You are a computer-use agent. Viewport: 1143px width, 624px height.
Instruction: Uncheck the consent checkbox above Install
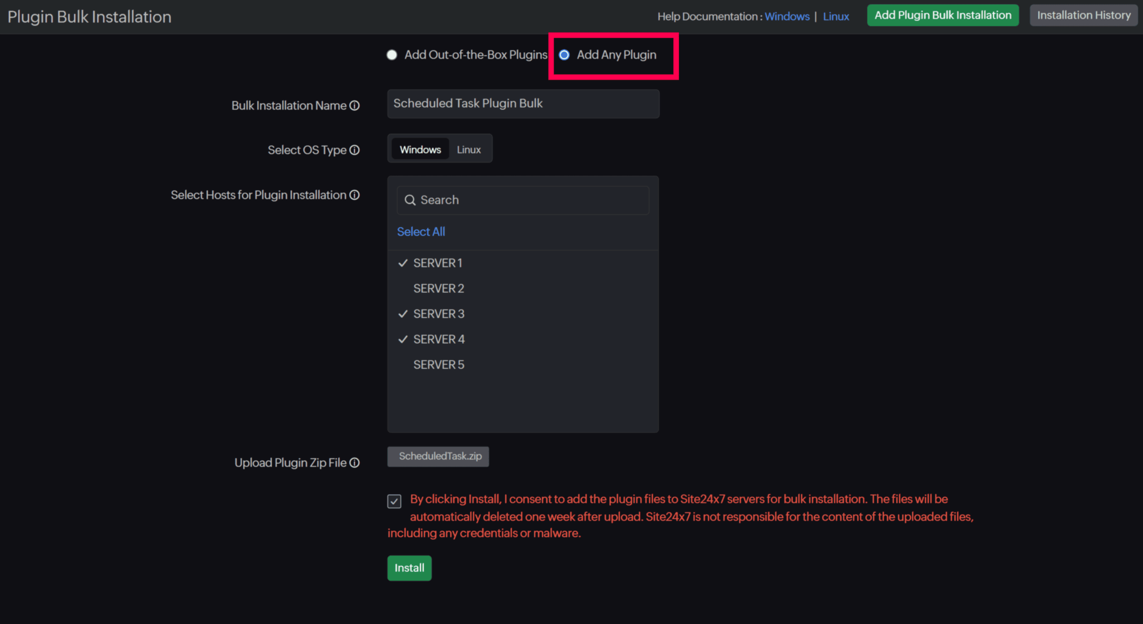394,501
